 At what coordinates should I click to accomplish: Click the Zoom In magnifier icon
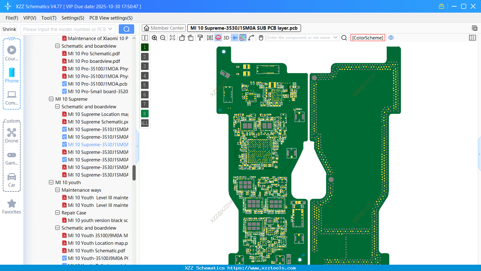click(x=155, y=38)
